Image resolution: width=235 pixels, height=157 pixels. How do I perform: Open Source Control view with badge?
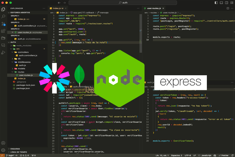[x=3, y=24]
